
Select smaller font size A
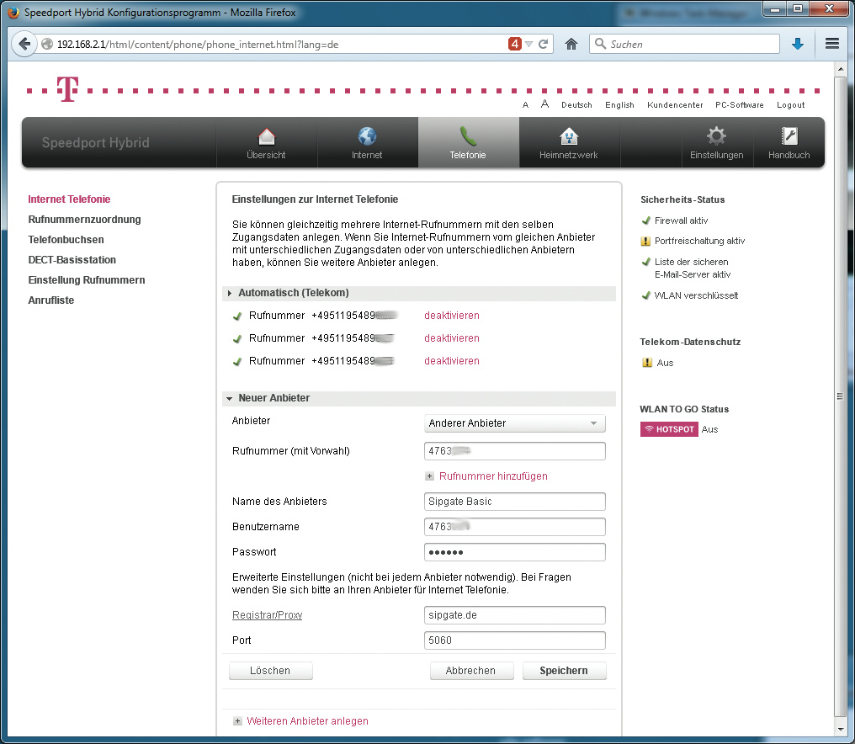525,105
